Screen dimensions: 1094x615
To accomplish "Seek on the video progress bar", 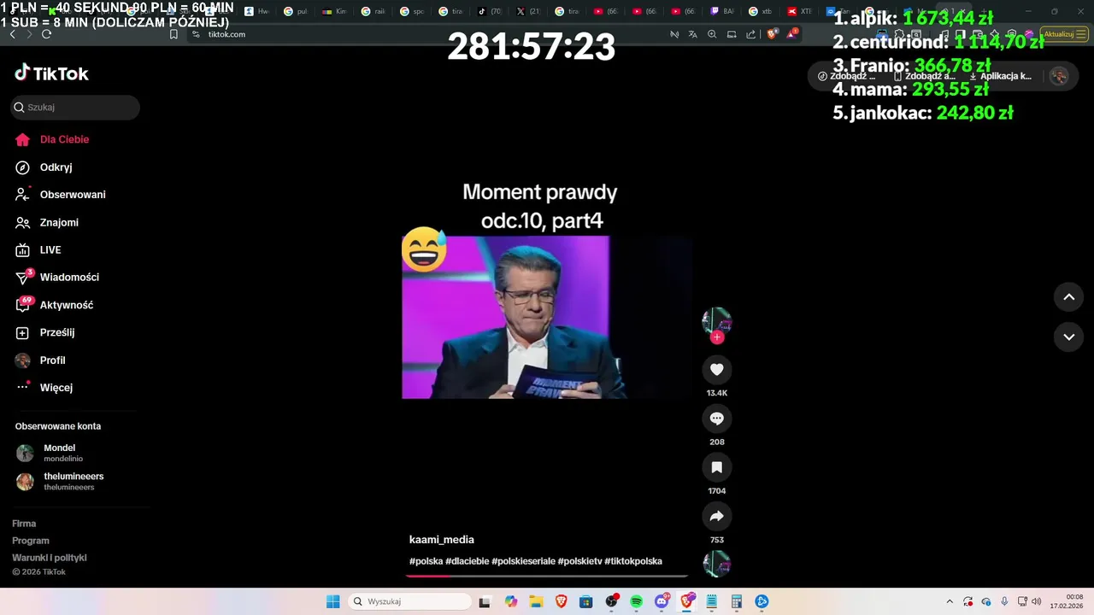I will pyautogui.click(x=546, y=576).
